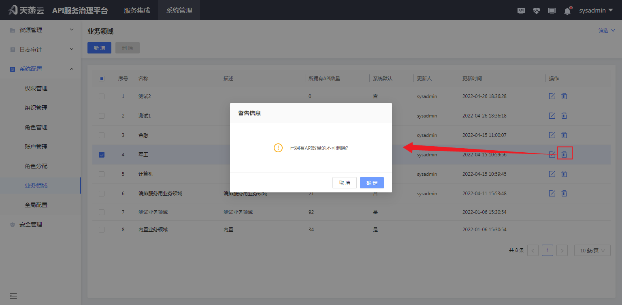This screenshot has width=622, height=305.
Task: Collapse the sidebar with bottom-left icon
Action: click(13, 296)
